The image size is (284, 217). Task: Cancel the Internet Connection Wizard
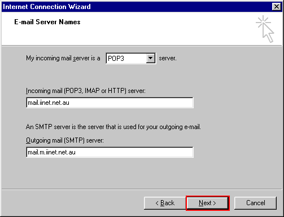pyautogui.click(x=255, y=203)
